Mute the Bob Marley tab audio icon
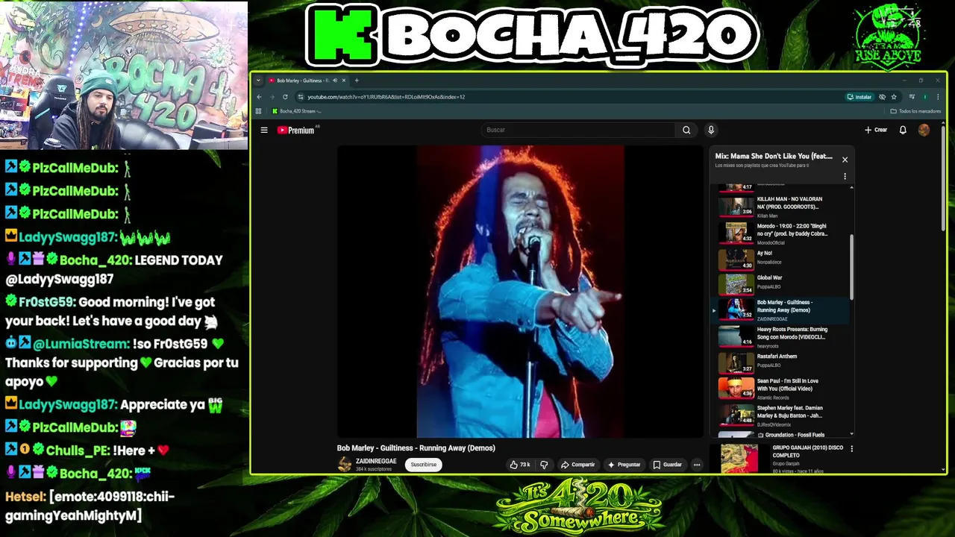Screen dimensions: 955x537 click(x=335, y=81)
